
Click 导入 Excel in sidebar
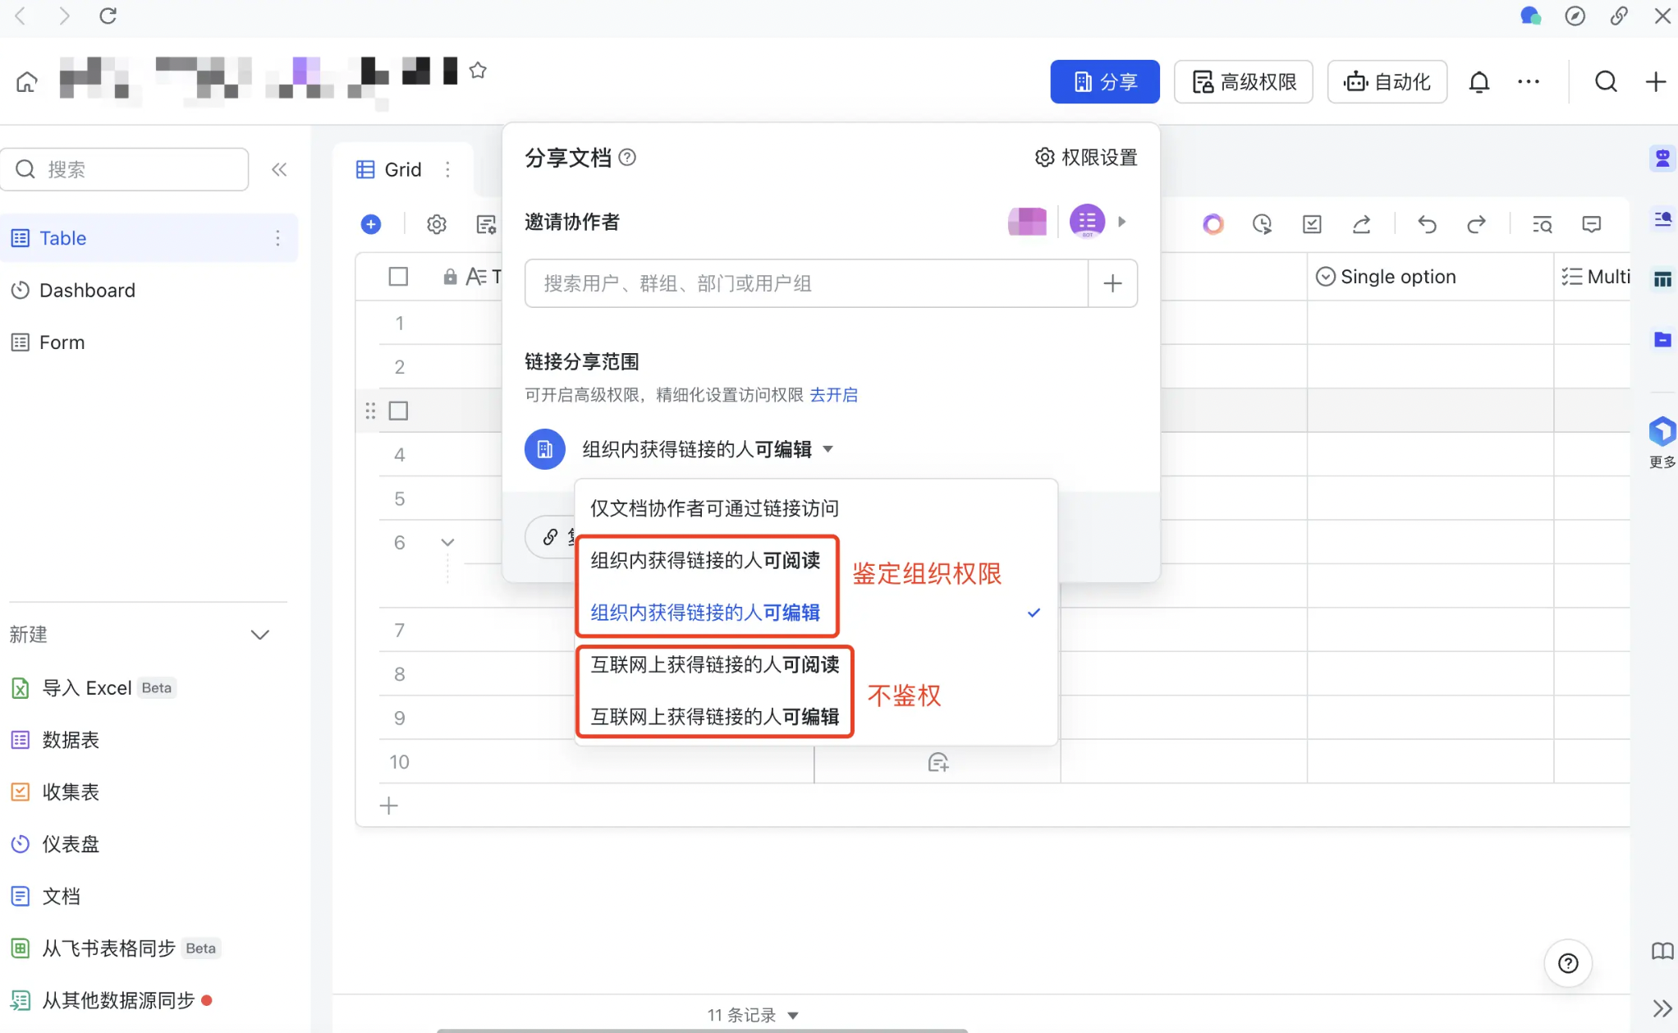149,688
